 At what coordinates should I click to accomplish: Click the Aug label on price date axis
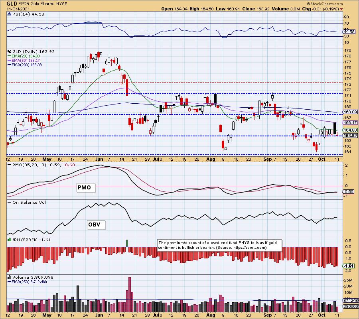pos(211,159)
